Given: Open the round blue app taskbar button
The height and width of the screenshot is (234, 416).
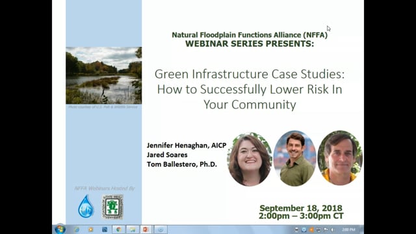Looking at the screenshot, I should [161, 229].
